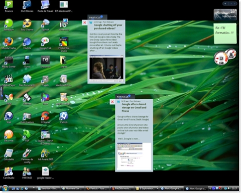Launch Mozilla Firefox from the desktop

coord(9,43)
